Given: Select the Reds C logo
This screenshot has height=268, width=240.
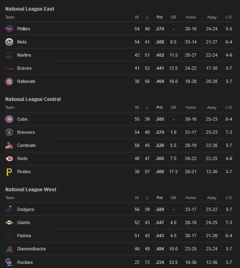Looking at the screenshot, I should click(9, 159).
